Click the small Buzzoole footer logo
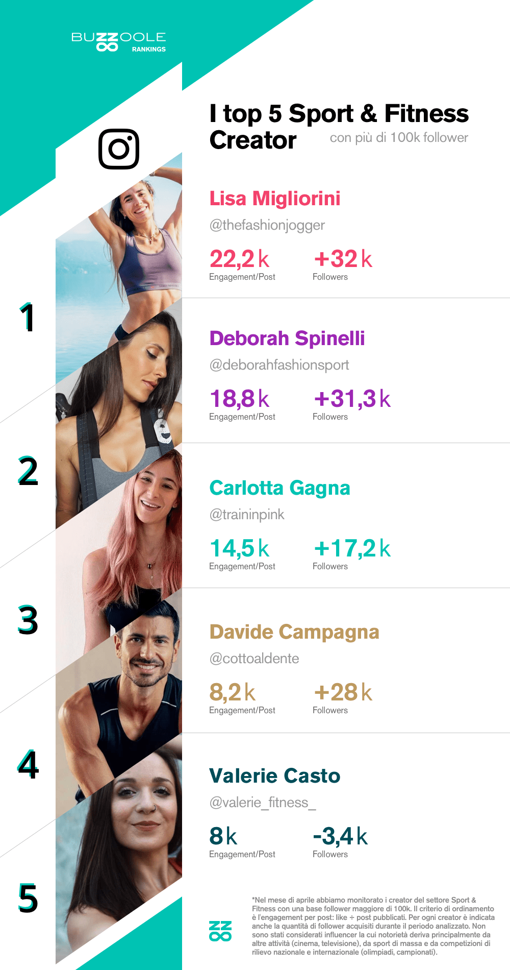The image size is (510, 970). (220, 931)
